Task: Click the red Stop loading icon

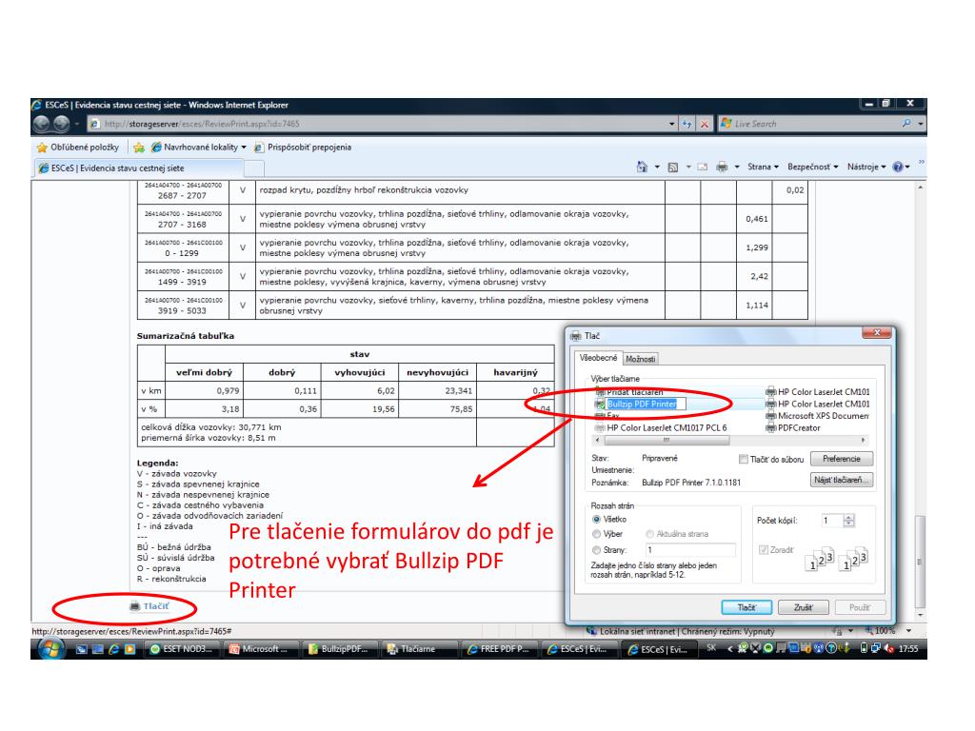Action: (704, 124)
